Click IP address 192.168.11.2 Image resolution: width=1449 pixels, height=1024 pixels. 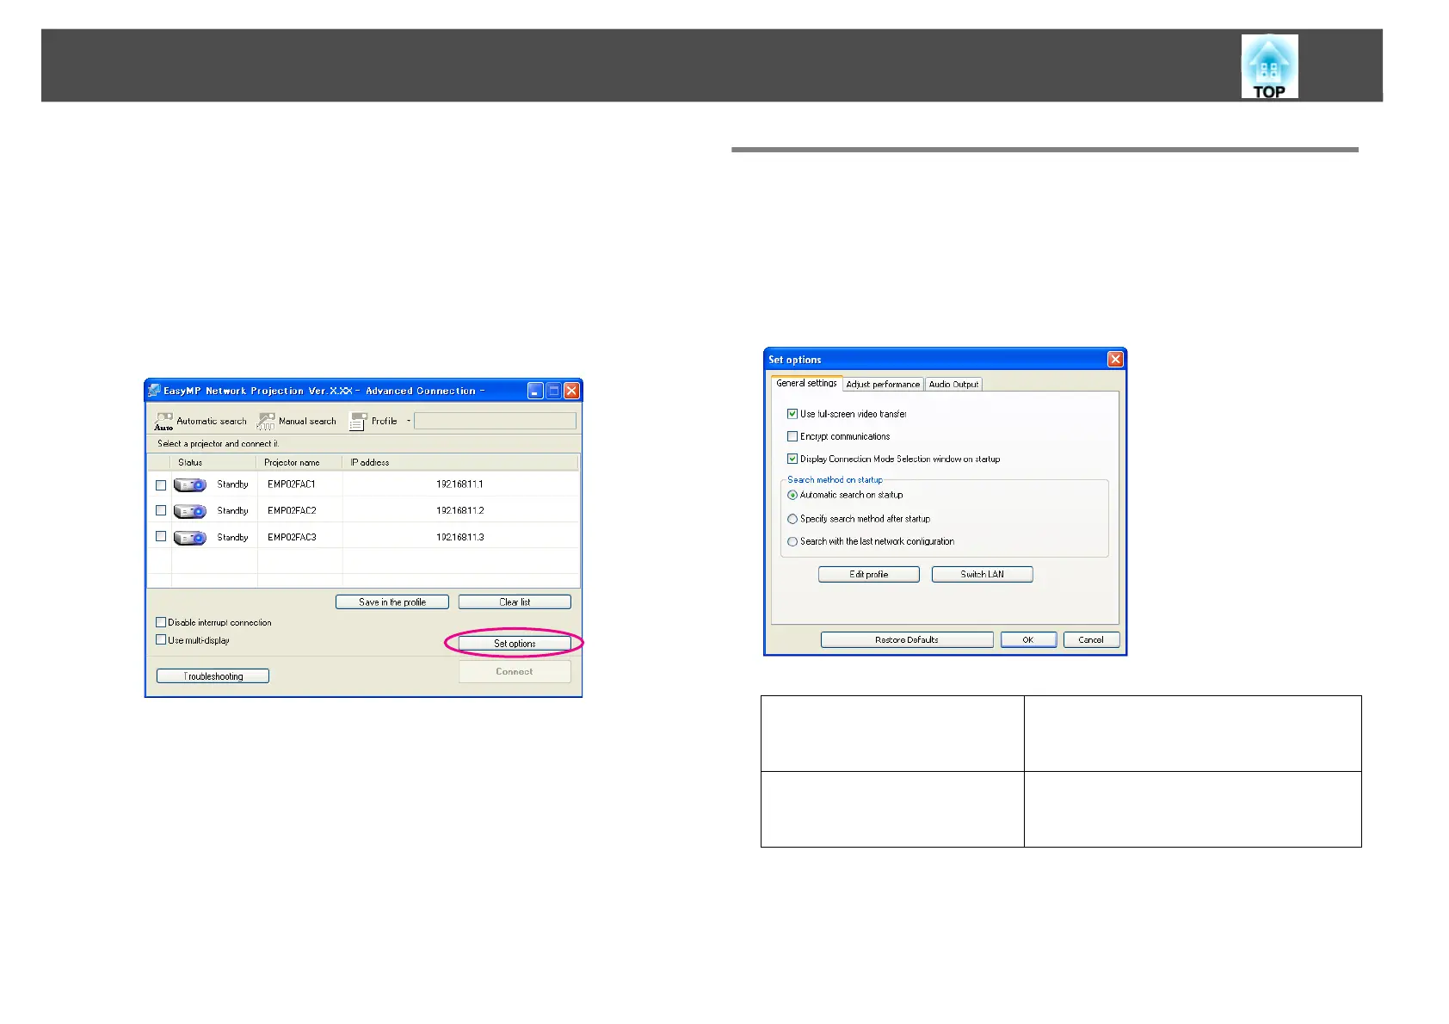459,510
